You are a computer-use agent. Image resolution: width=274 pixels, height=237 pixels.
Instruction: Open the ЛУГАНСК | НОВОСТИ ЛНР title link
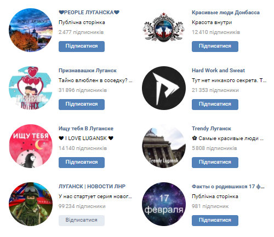click(x=92, y=187)
